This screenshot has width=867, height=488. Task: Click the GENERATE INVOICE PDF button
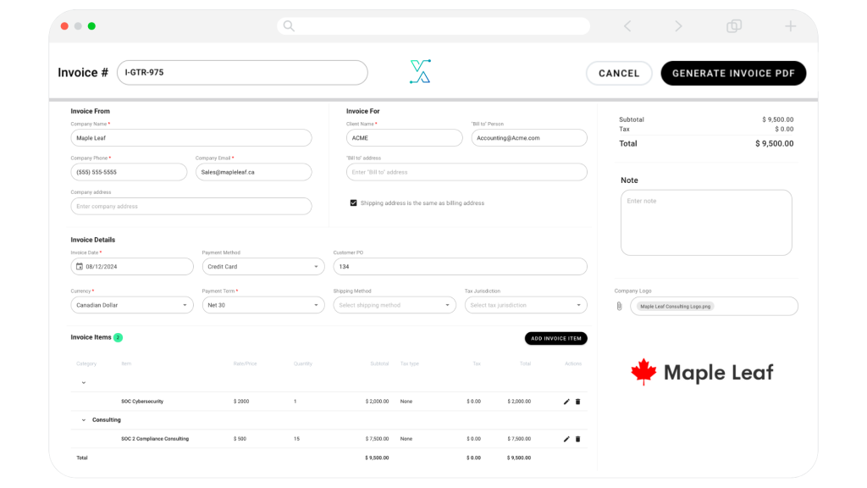732,74
